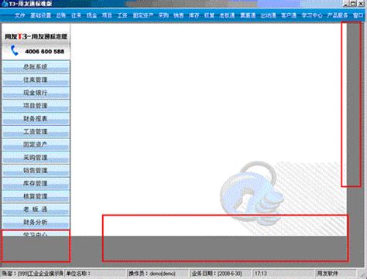Viewport: 367px width, 279px height.
Task: Select 工资管理 in the sidebar
Action: point(36,131)
